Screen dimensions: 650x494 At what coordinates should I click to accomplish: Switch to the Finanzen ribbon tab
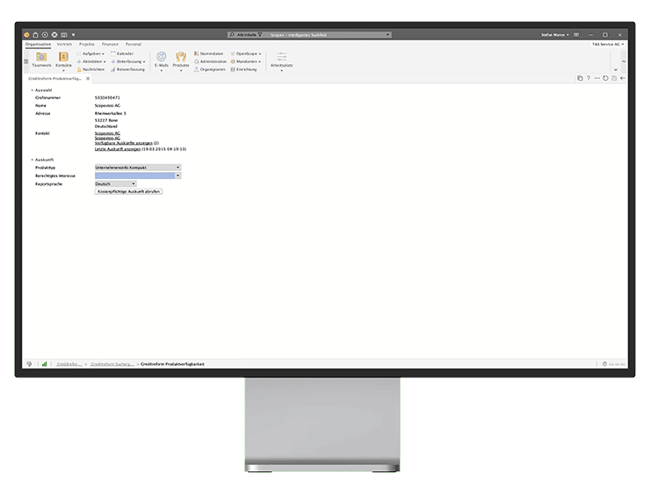(x=110, y=44)
